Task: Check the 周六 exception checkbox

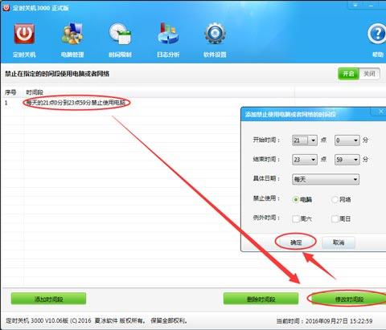Action: (296, 219)
